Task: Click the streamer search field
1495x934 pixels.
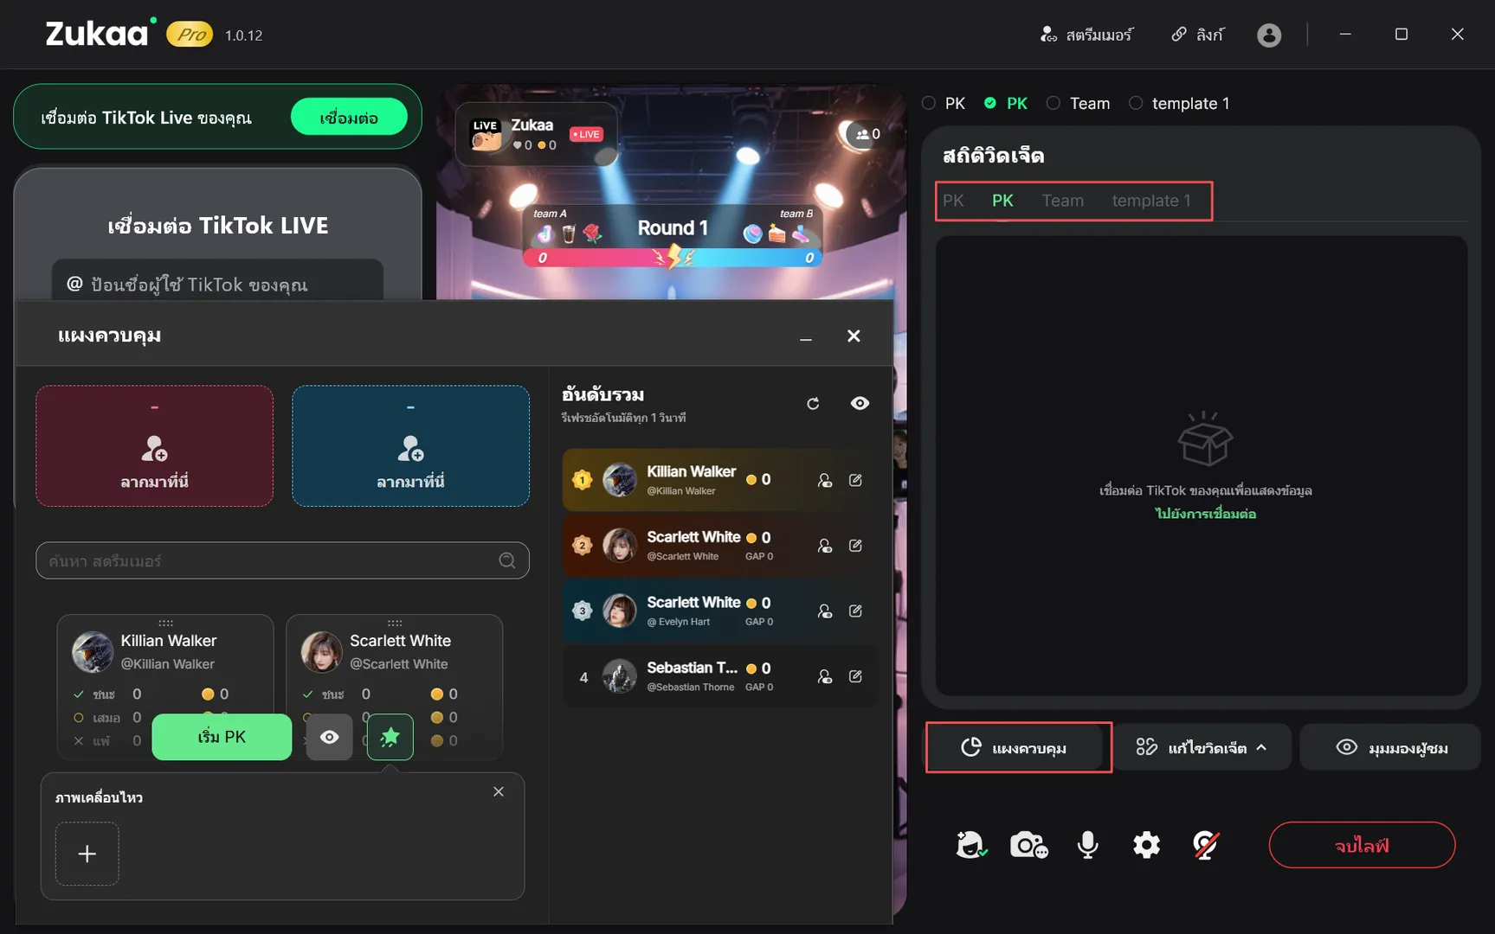Action: 270,561
